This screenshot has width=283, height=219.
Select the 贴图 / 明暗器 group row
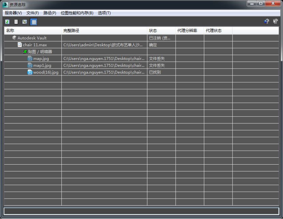pos(141,52)
